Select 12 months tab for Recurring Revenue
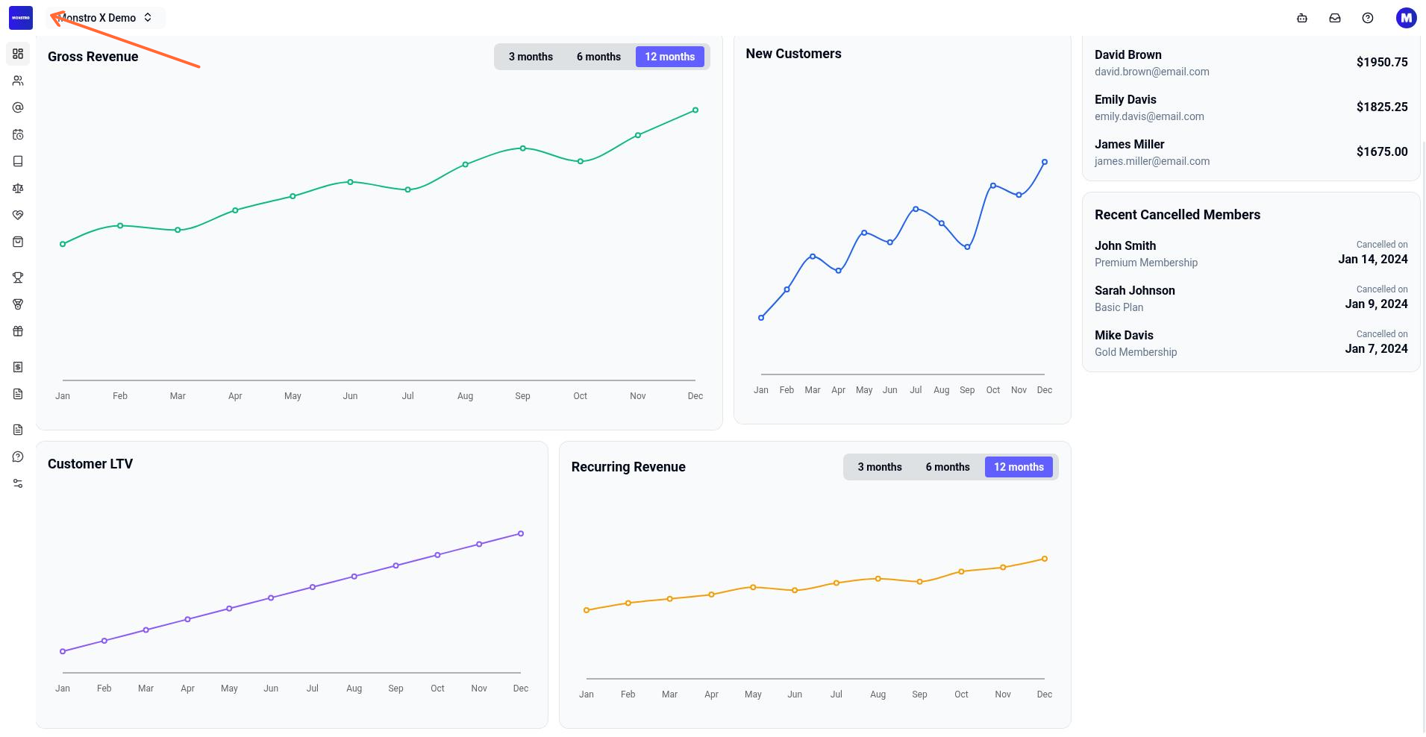 1019,467
